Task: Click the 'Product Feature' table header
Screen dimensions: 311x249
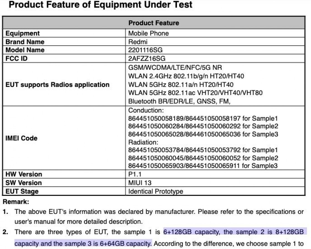Action: point(154,23)
